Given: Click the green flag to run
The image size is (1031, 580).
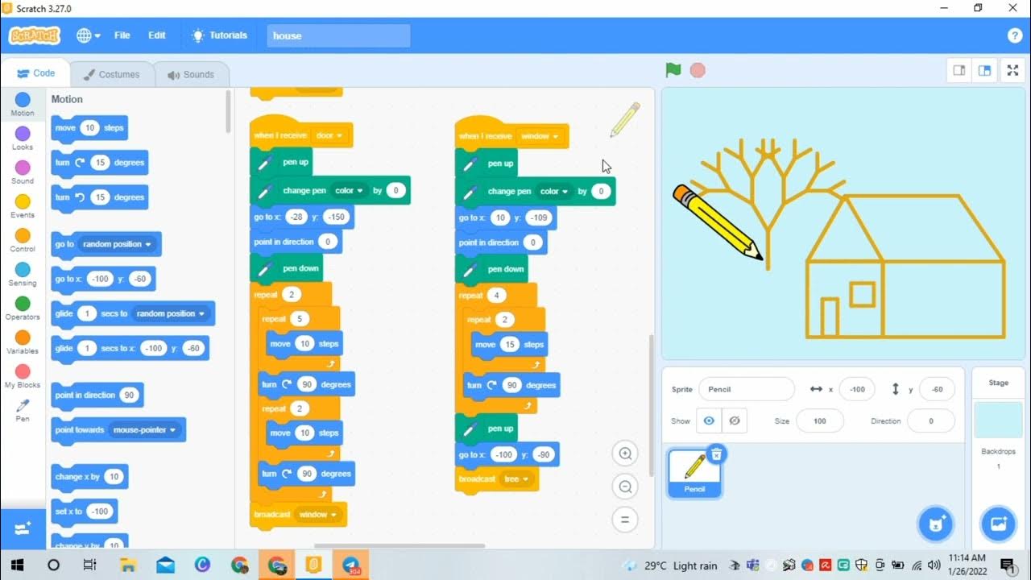Looking at the screenshot, I should (x=673, y=70).
